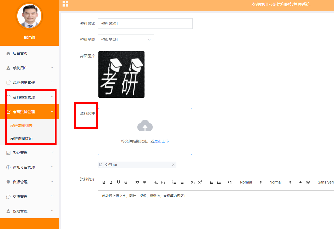Expand the 院校信息管理 menu

click(29, 83)
